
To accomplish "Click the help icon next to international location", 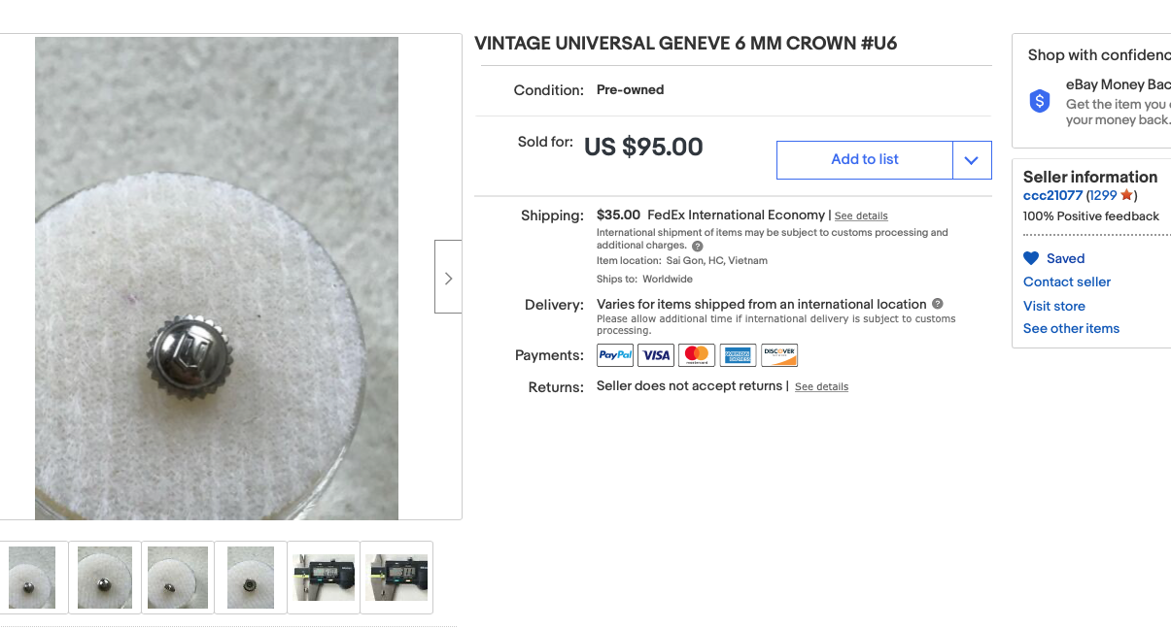I will (938, 304).
